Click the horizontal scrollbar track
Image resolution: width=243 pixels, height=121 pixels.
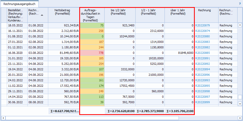coord(209,118)
